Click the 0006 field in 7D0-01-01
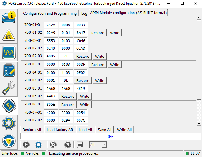Screen dimensions: 202x157 click(66, 25)
